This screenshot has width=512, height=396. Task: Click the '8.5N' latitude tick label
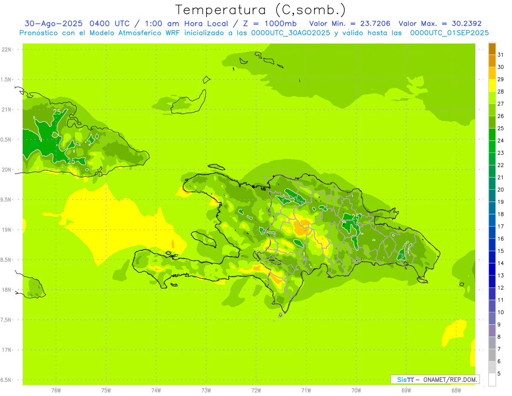[x=6, y=260]
